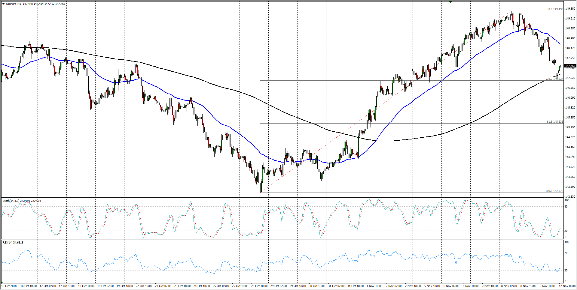This screenshot has height=290, width=577.
Task: Click the Stoch(14,3,3) indicator label
Action: point(11,201)
